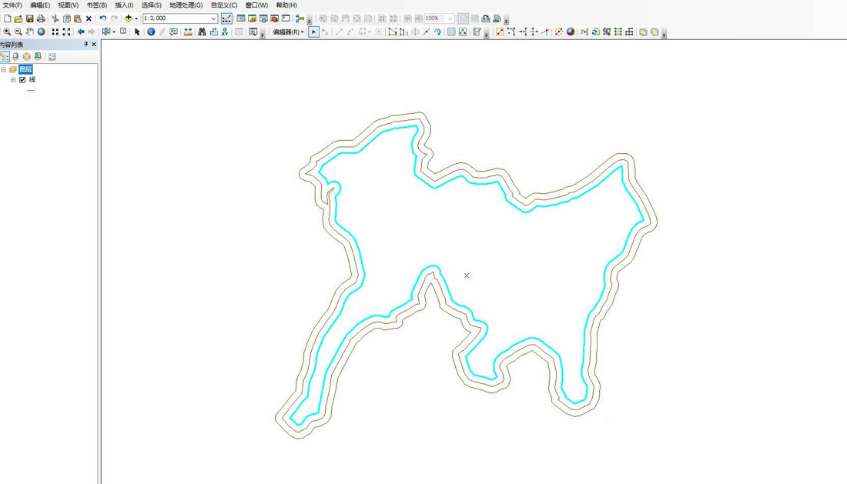Click Edit Vertices tool
Viewport: 847px width, 484px height.
(x=393, y=32)
